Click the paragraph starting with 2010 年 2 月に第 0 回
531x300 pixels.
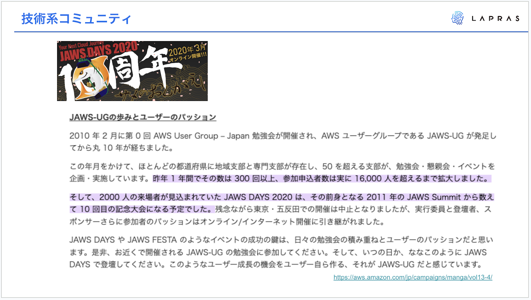pyautogui.click(x=283, y=142)
